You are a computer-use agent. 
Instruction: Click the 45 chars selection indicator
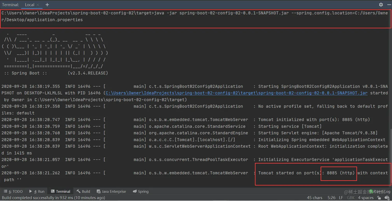[314, 198]
